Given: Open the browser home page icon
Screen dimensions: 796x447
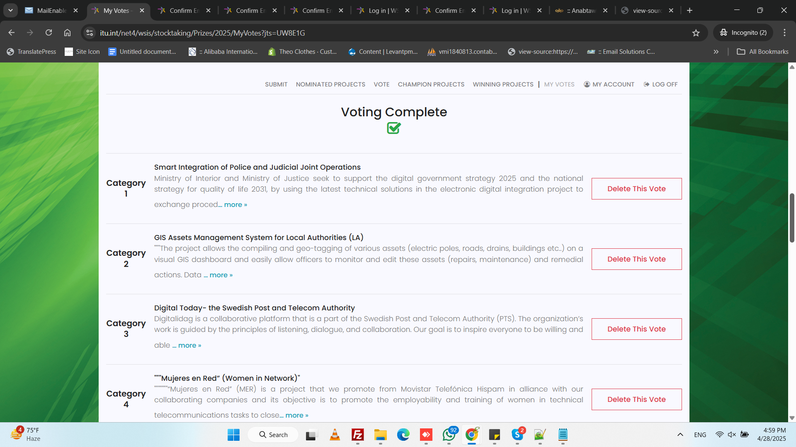Looking at the screenshot, I should coord(67,33).
